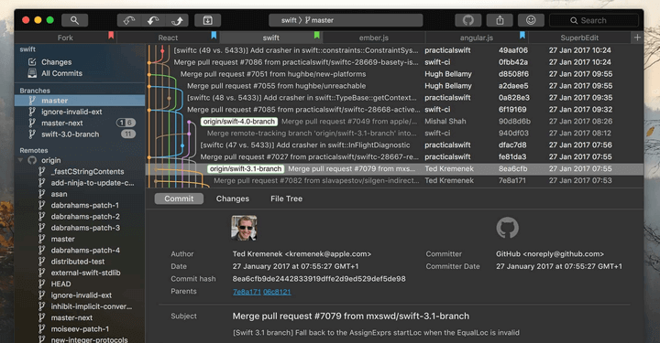This screenshot has height=343, width=660.
Task: Open Changes in the sidebar
Action: coord(80,62)
